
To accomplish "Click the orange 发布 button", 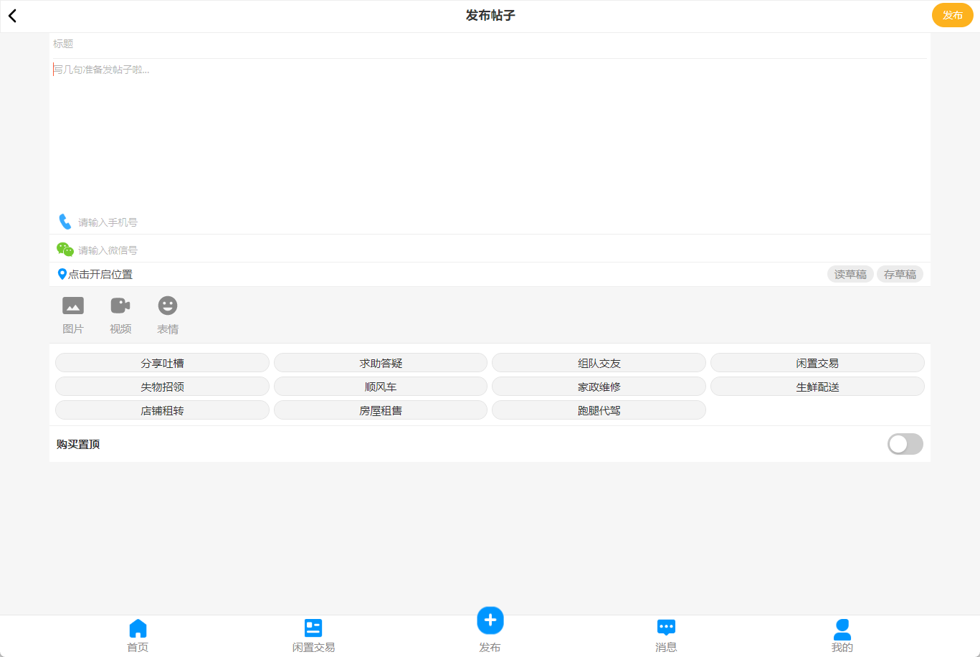I will tap(952, 15).
